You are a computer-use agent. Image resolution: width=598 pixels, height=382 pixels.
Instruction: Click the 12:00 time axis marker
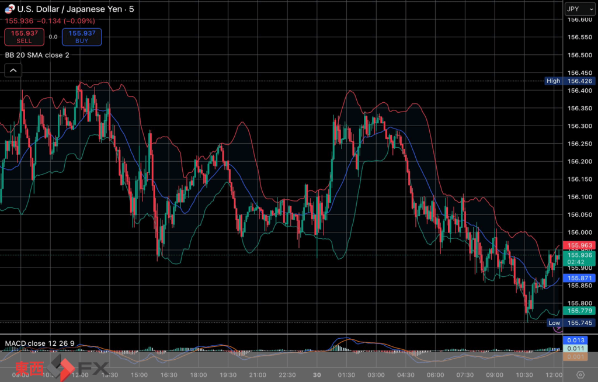(554, 374)
